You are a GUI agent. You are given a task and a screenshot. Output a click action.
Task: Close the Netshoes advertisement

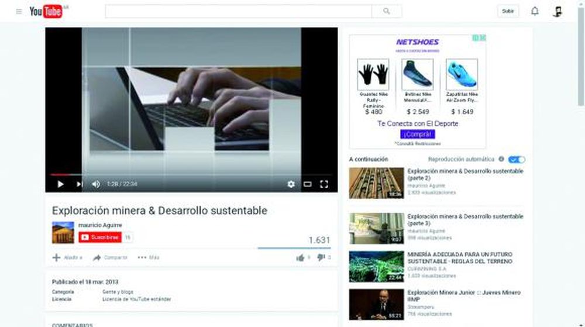coord(483,37)
